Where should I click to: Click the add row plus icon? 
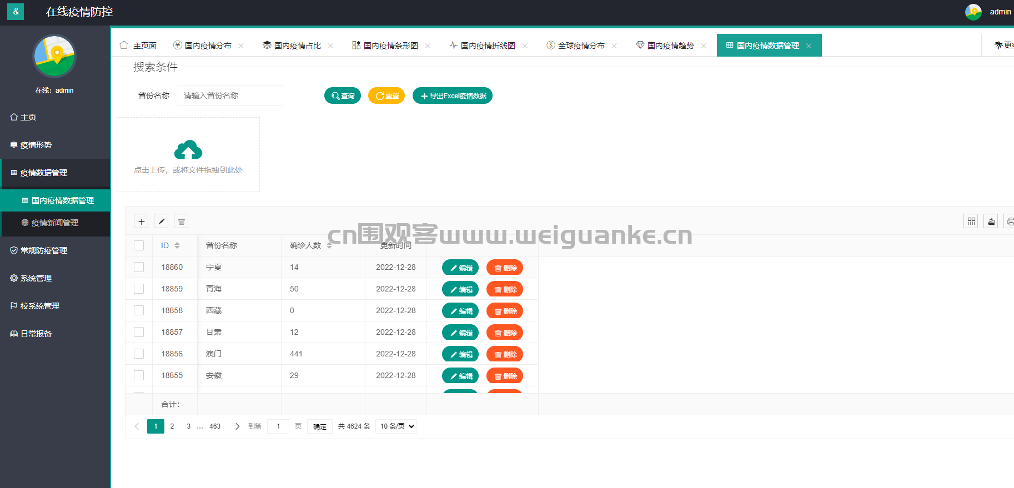[141, 222]
